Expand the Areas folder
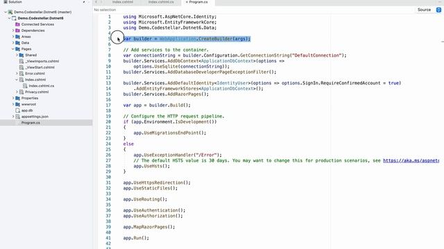Viewport: 444px width, 249px height. (x=13, y=37)
